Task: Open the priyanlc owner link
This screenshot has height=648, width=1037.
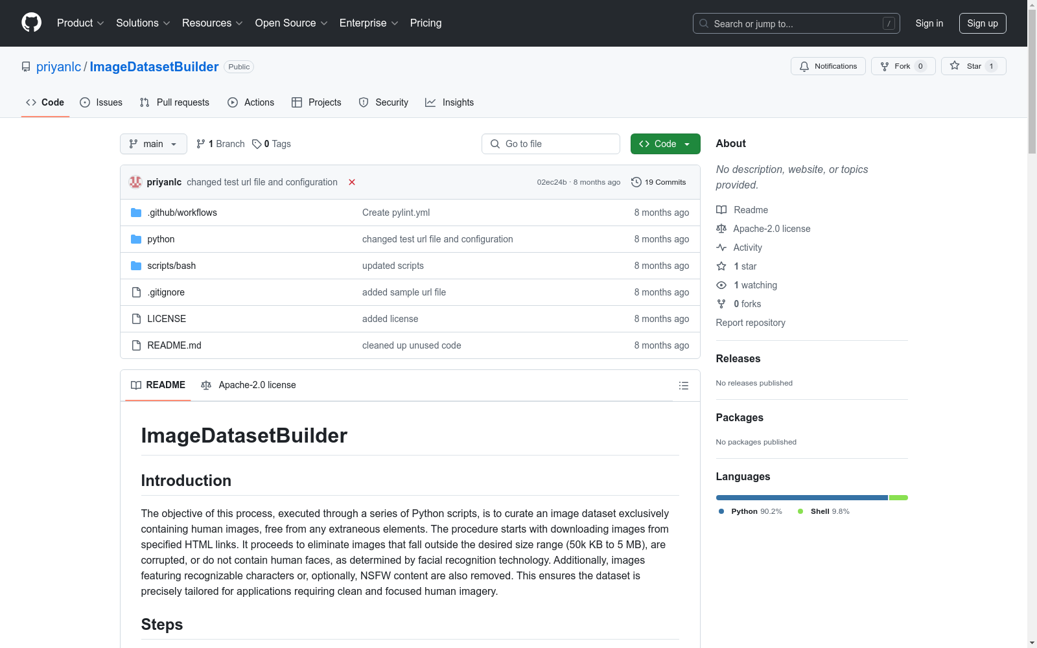Action: (59, 67)
